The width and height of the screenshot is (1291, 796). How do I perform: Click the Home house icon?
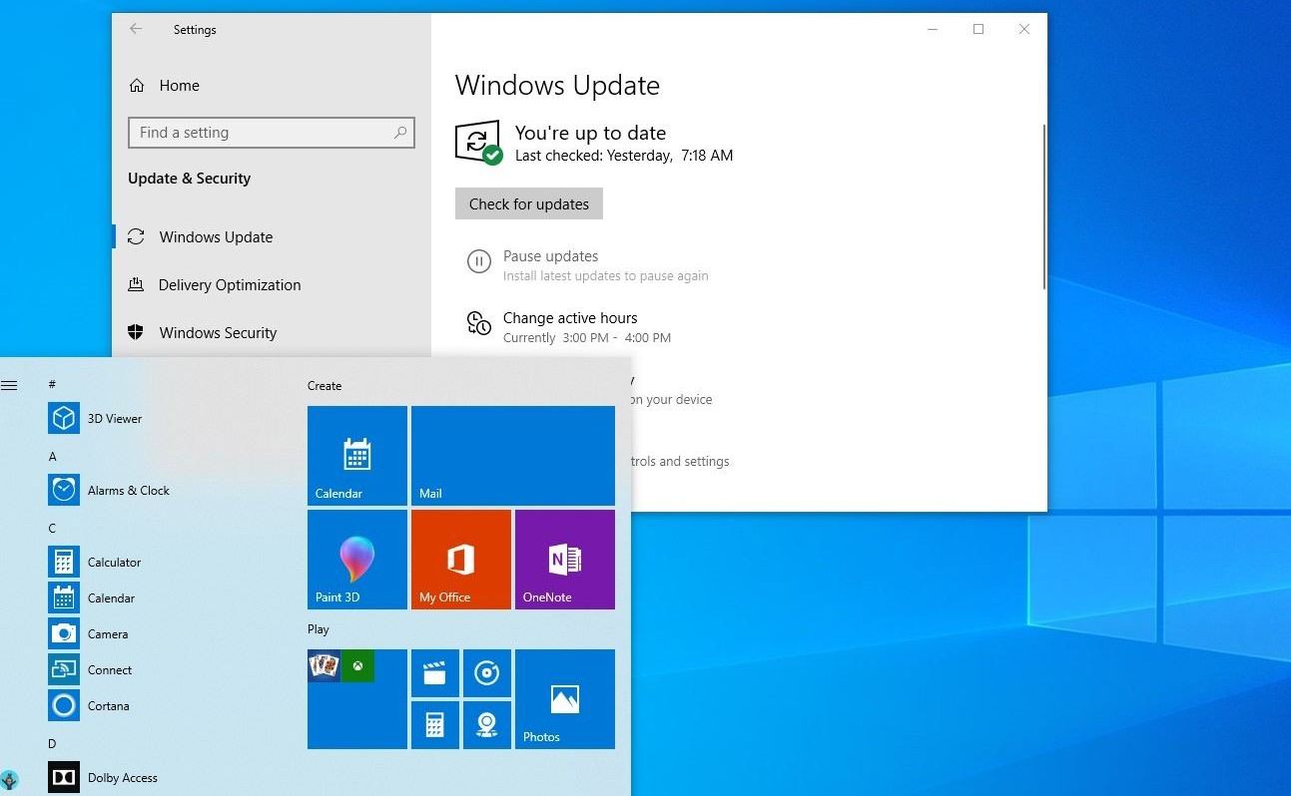click(x=137, y=86)
